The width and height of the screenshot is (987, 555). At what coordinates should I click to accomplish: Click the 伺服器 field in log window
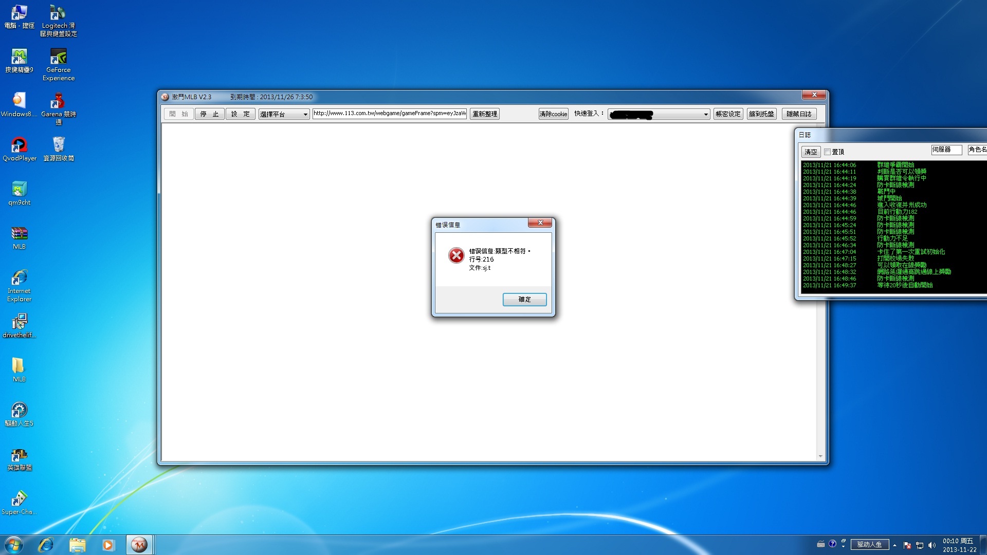[x=946, y=150]
